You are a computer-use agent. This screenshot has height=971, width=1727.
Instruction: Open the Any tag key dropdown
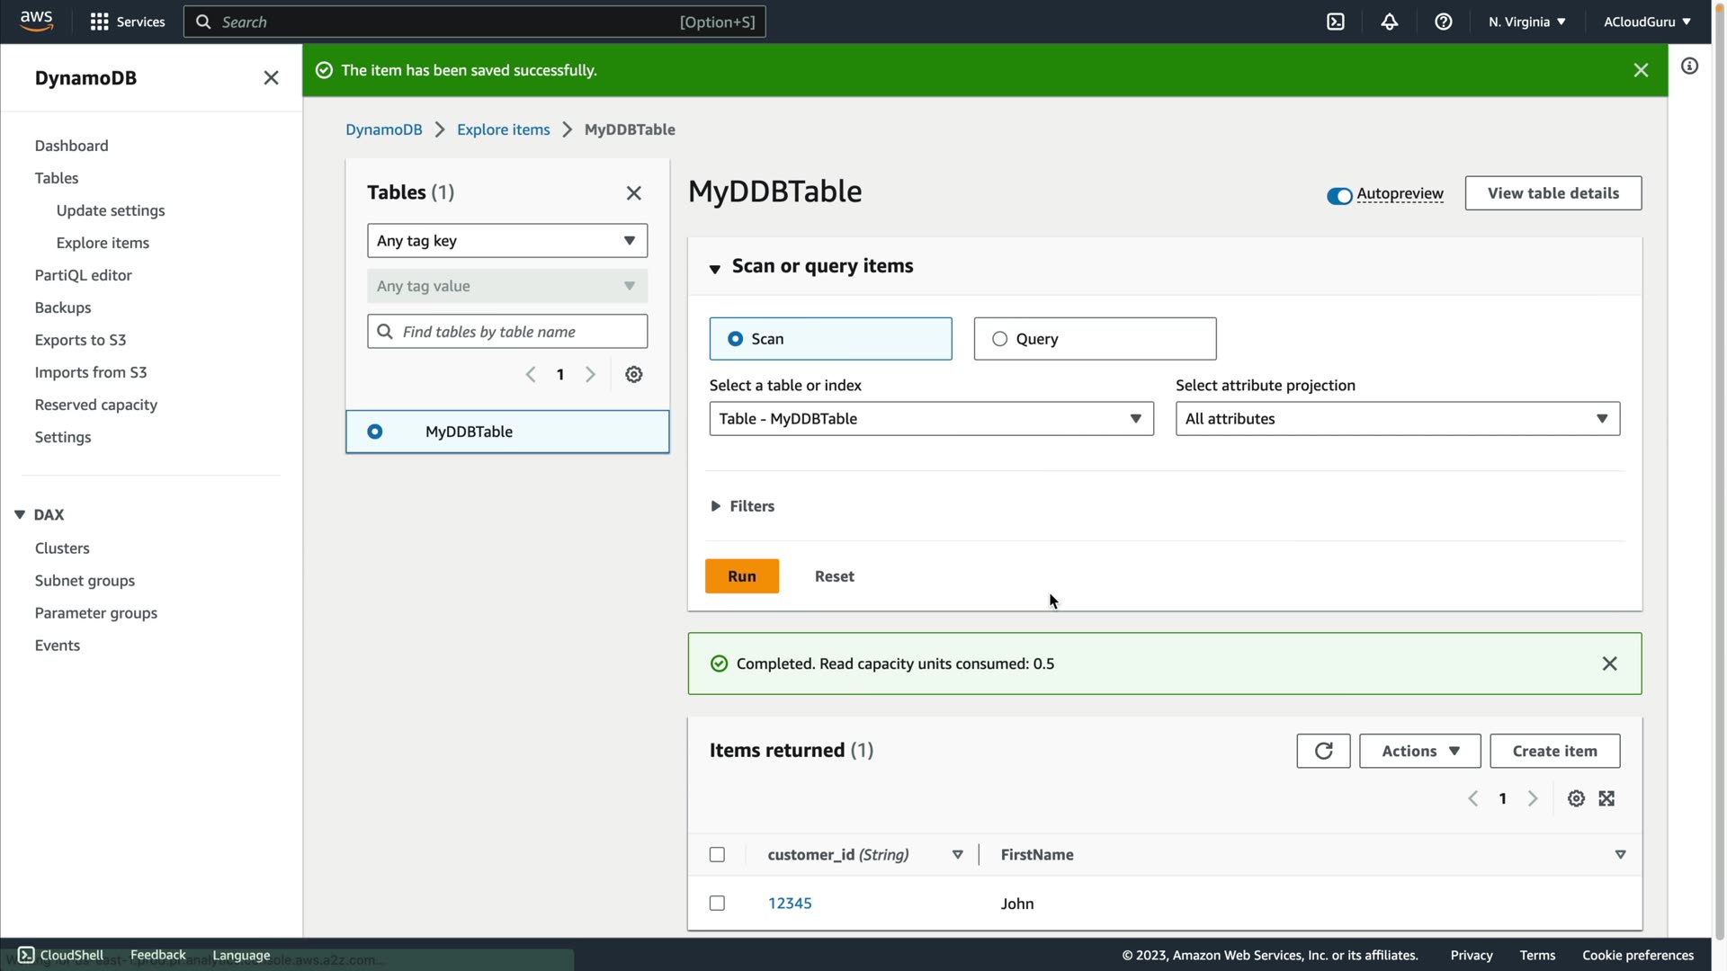pos(507,241)
